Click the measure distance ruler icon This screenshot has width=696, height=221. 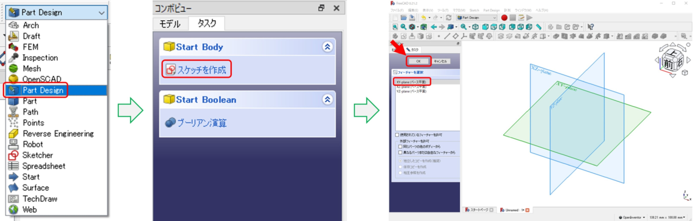(539, 27)
